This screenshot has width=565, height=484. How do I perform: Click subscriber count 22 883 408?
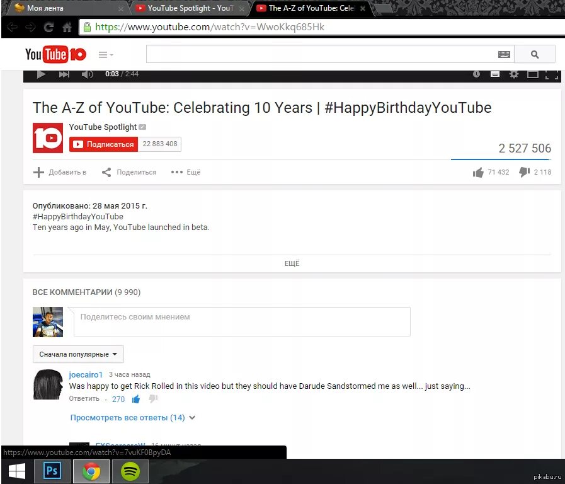pyautogui.click(x=159, y=144)
